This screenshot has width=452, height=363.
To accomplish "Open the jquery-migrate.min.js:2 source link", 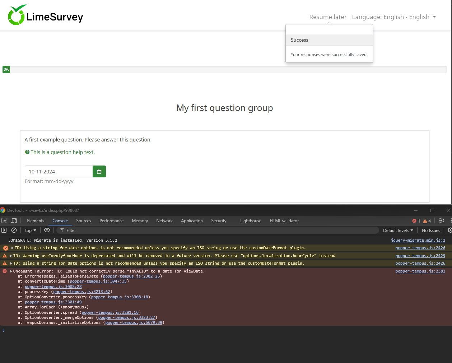I will (418, 240).
